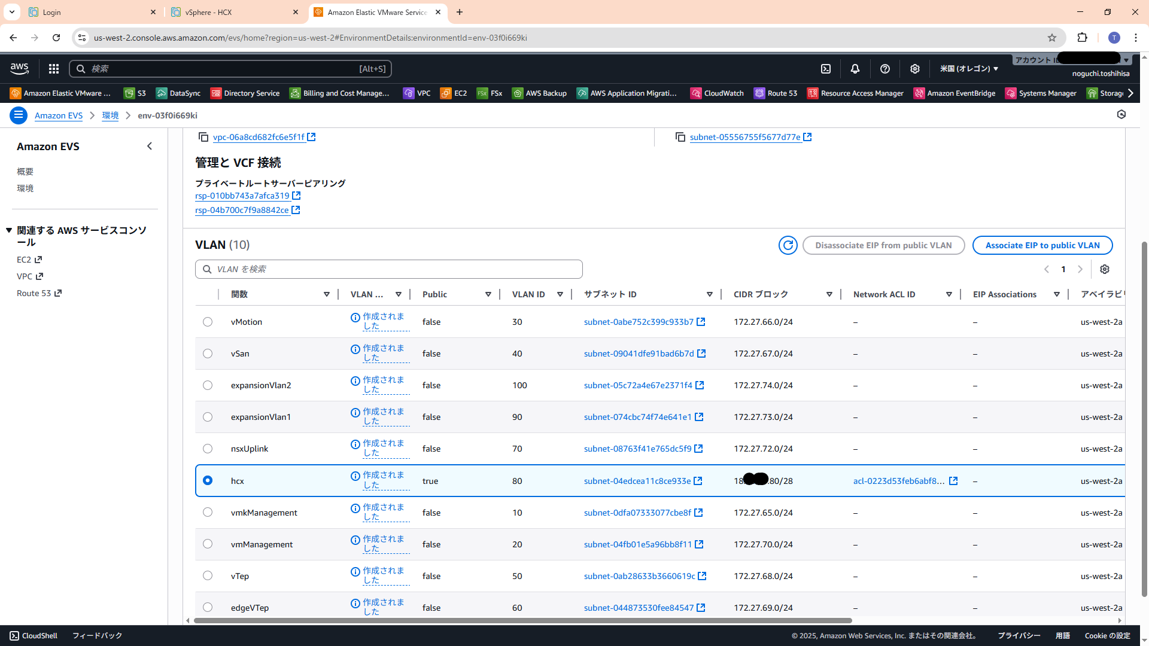
Task: Open AWS CloudShell icon in top navigation
Action: pos(826,69)
